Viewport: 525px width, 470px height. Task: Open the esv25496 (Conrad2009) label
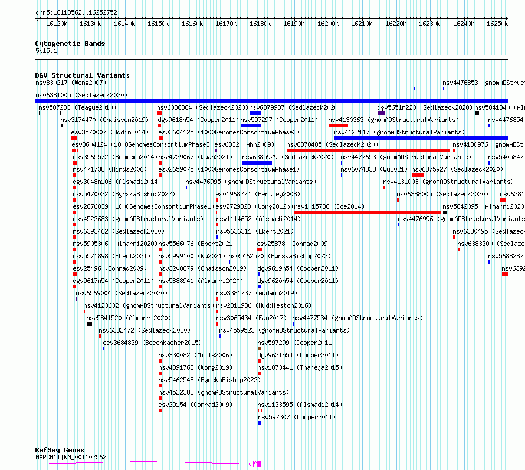110,268
